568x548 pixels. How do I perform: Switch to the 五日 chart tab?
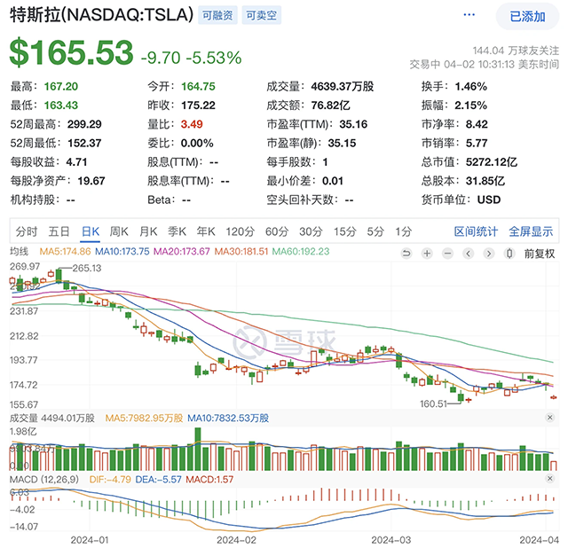pyautogui.click(x=59, y=231)
